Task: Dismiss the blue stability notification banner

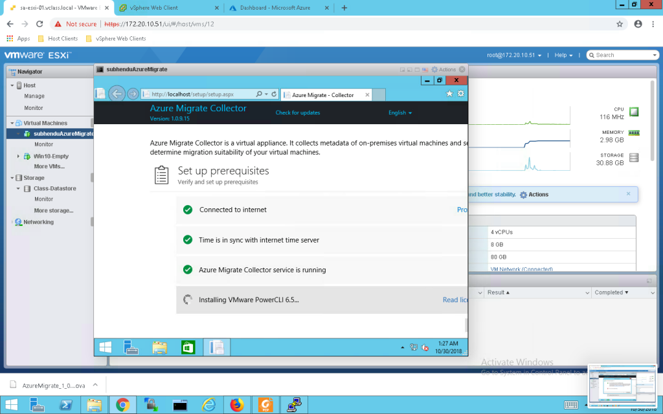Action: pos(628,194)
